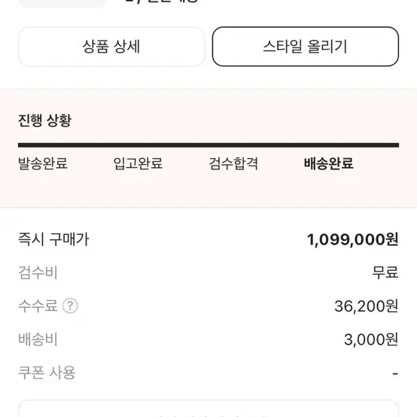Click the 검수비 row label
This screenshot has width=417, height=417.
coord(38,273)
